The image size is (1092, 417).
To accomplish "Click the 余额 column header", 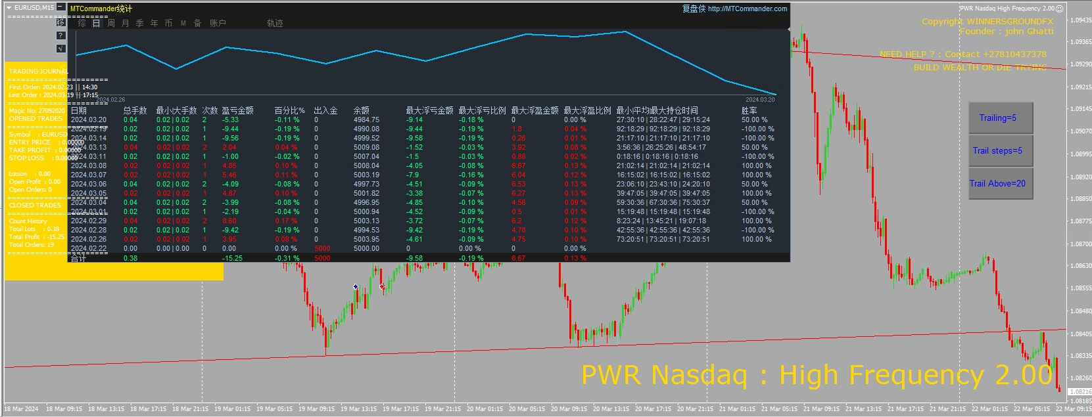I will [x=361, y=110].
